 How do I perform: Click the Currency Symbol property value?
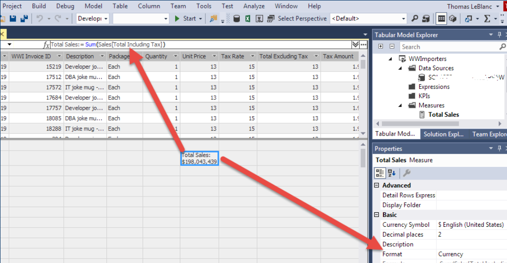click(x=472, y=225)
